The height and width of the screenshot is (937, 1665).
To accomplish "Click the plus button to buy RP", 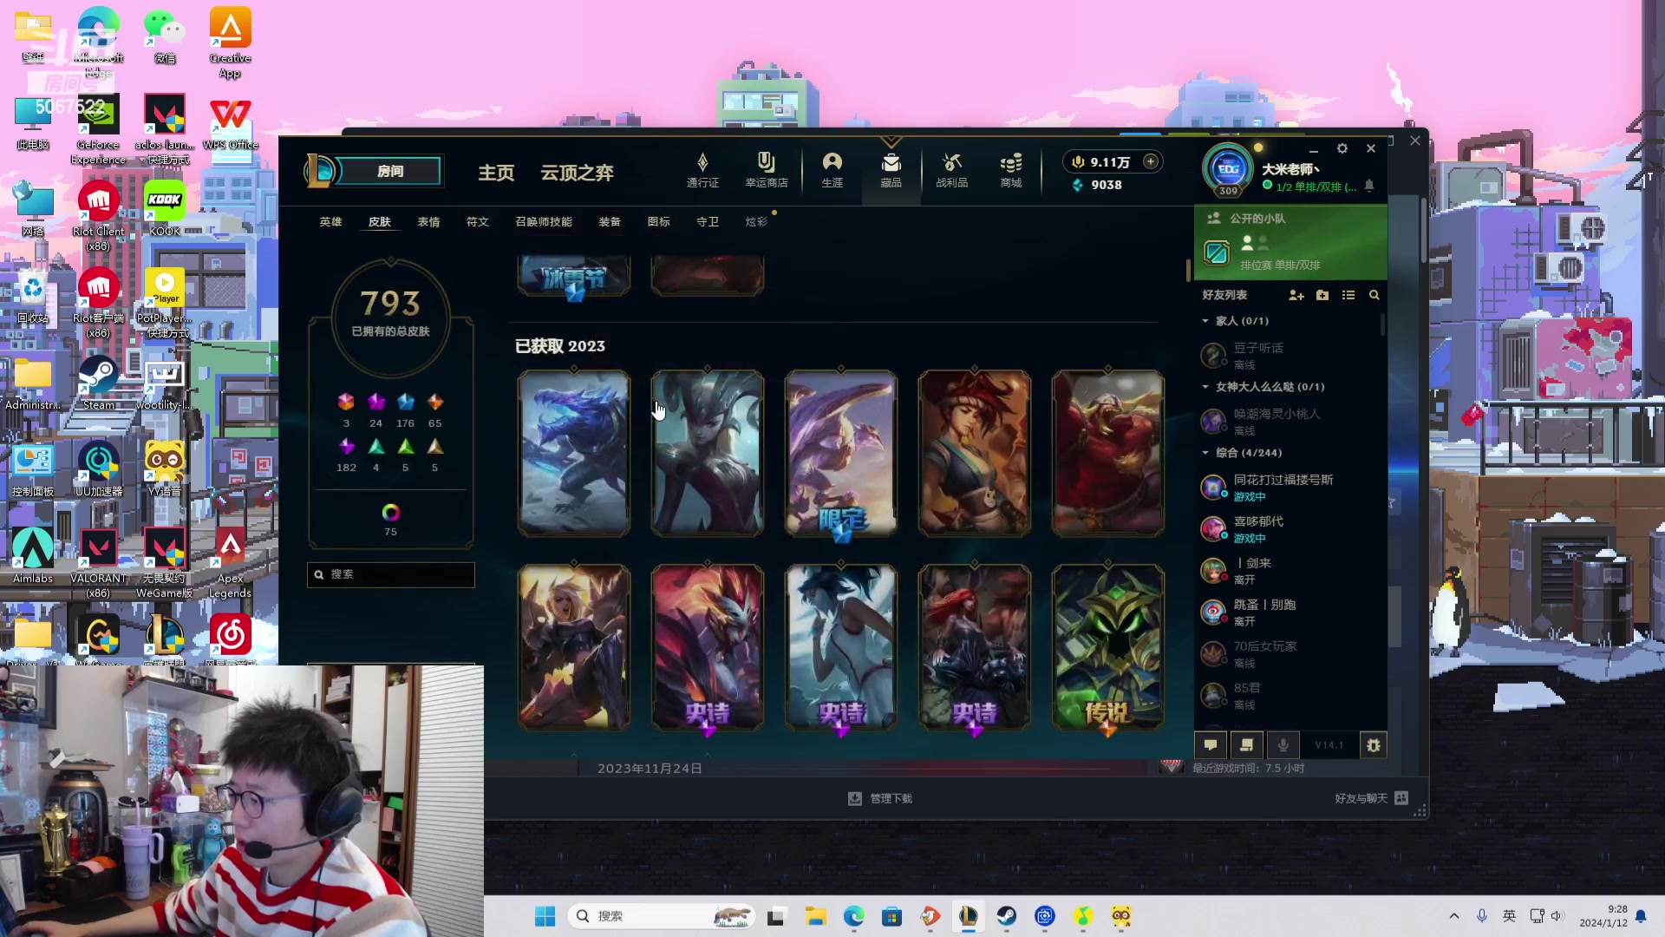I will [1151, 161].
